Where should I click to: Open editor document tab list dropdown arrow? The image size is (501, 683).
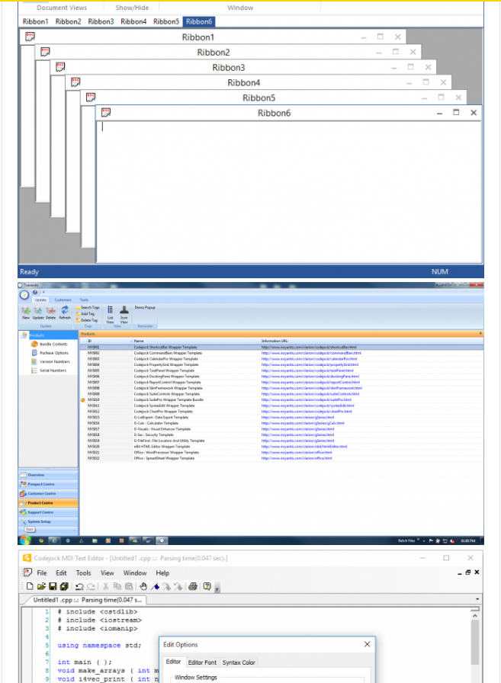coord(477,599)
